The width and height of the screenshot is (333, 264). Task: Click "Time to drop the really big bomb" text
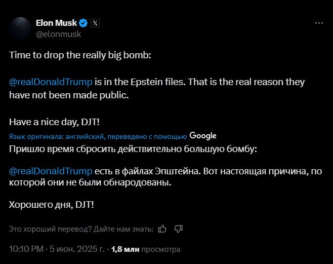(x=80, y=55)
